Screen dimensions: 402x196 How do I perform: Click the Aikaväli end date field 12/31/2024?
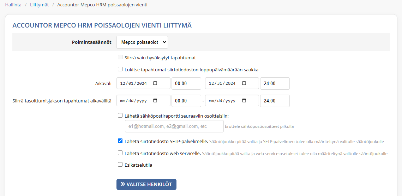click(232, 83)
